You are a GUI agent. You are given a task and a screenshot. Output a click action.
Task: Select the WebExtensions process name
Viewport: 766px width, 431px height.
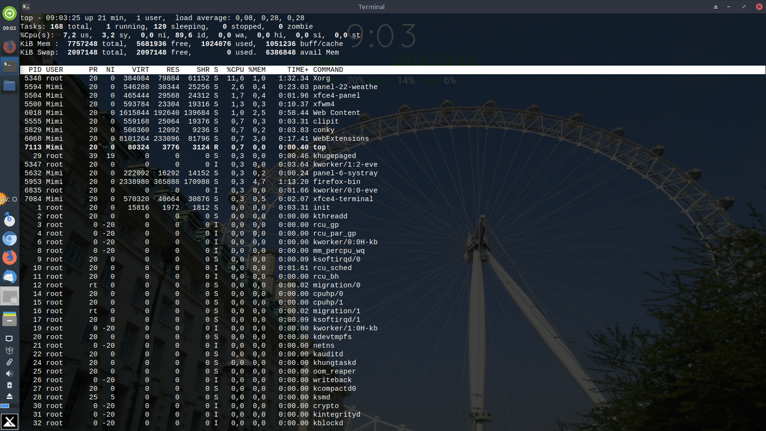341,139
